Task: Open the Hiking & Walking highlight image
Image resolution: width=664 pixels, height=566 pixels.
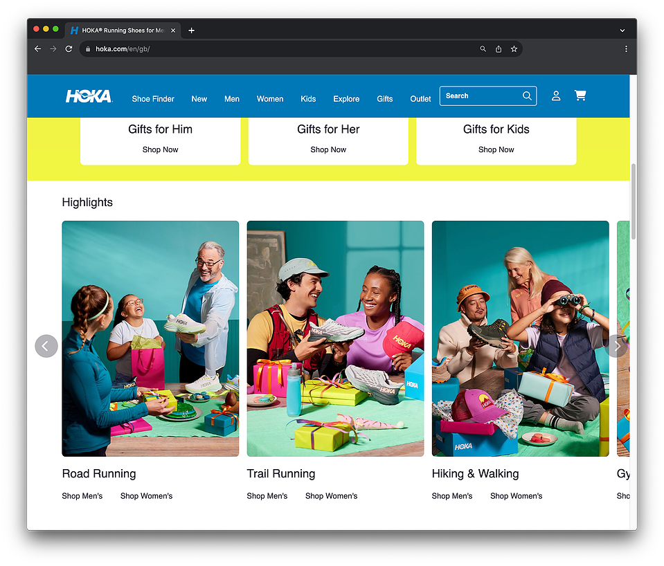Action: (521, 338)
